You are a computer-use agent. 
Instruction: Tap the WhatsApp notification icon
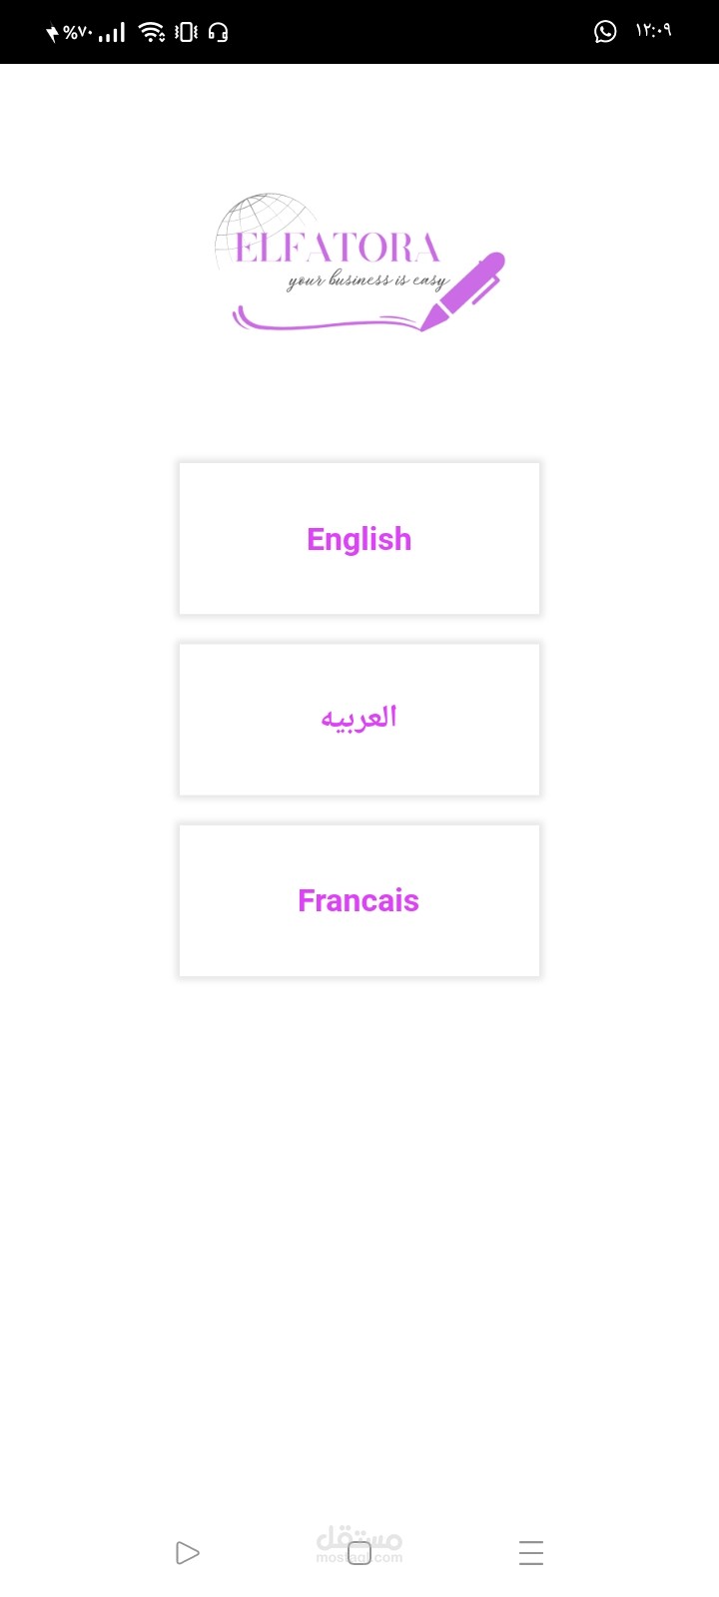click(x=605, y=32)
